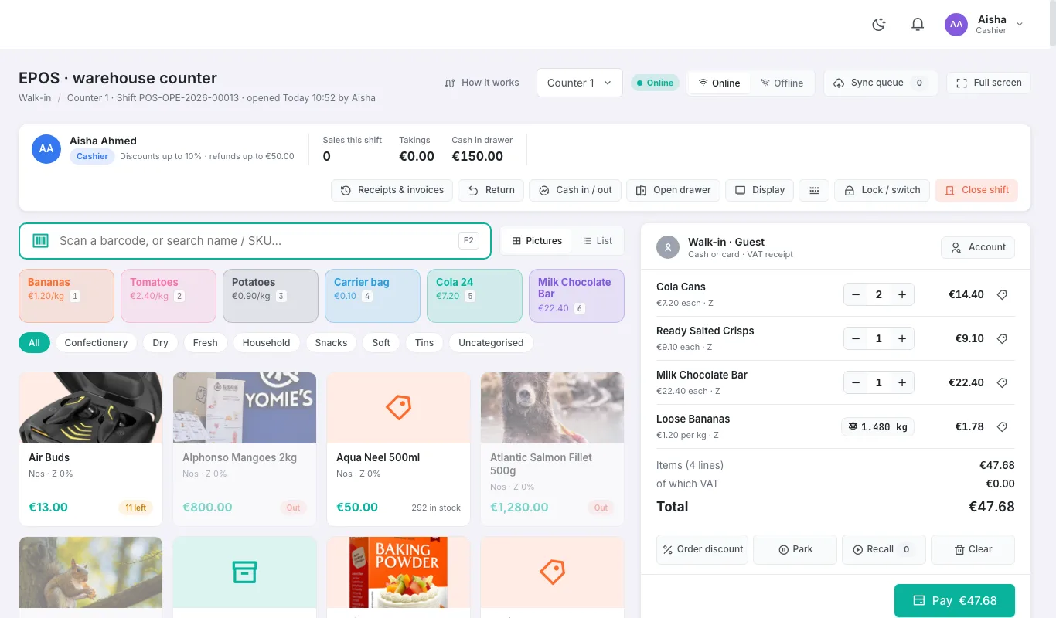1056x618 pixels.
Task: Increase Ready Salted Crisps quantity with plus
Action: pyautogui.click(x=902, y=338)
